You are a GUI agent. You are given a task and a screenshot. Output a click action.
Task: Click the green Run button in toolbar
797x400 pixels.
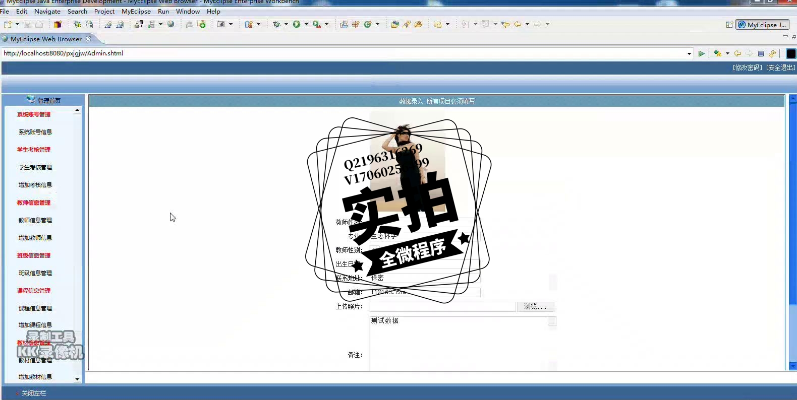[x=297, y=24]
